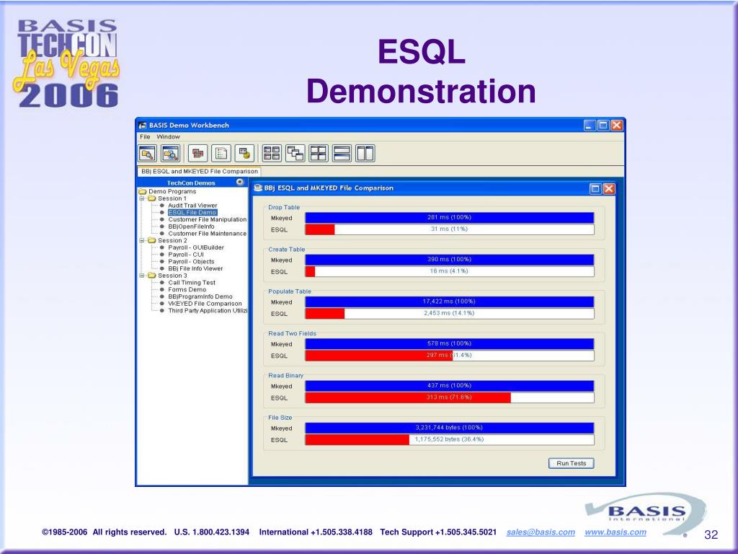Tile windows vertically via toolbar icon

click(x=365, y=154)
